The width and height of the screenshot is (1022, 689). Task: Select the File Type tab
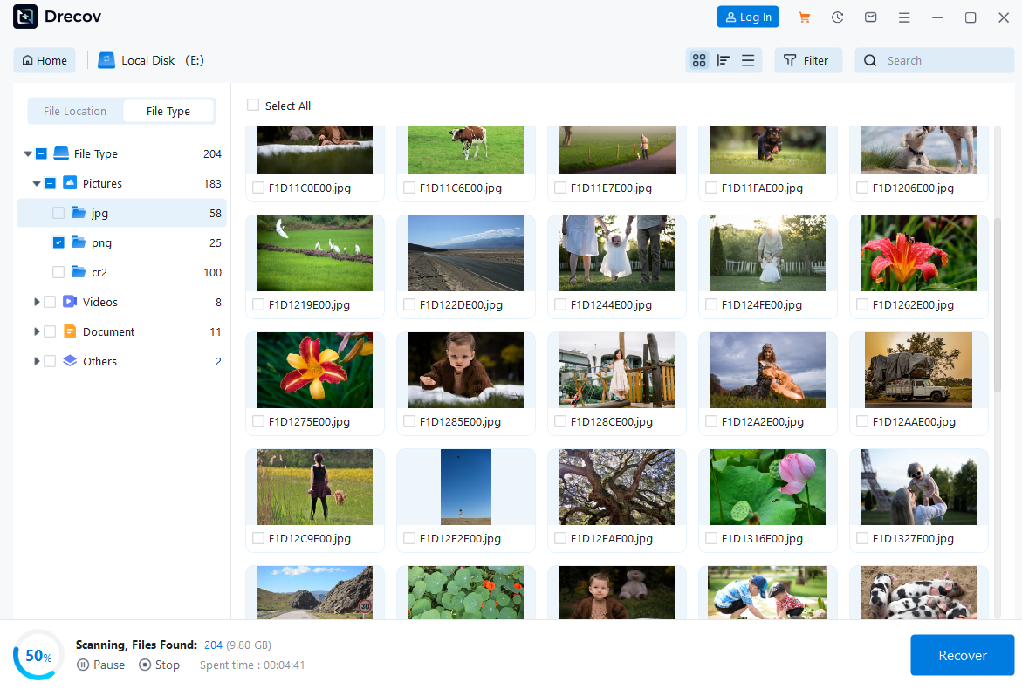(x=168, y=111)
